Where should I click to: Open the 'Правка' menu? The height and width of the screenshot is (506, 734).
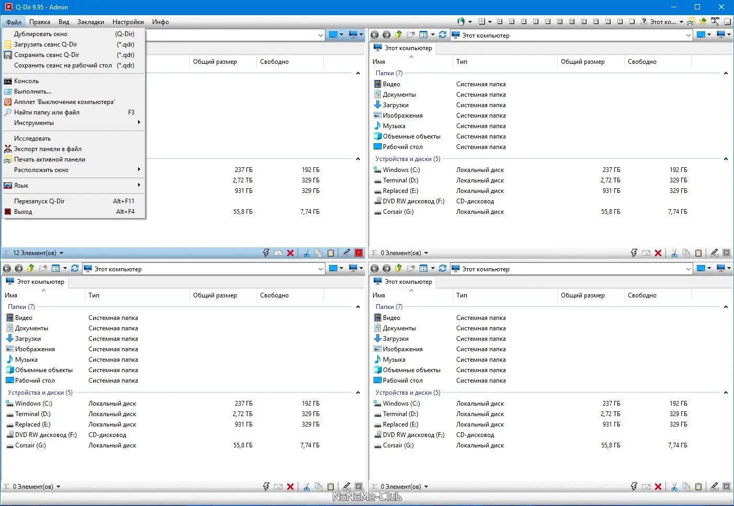point(40,22)
